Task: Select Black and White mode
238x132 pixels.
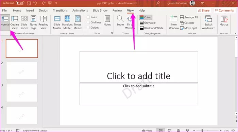Action: [x=152, y=28]
